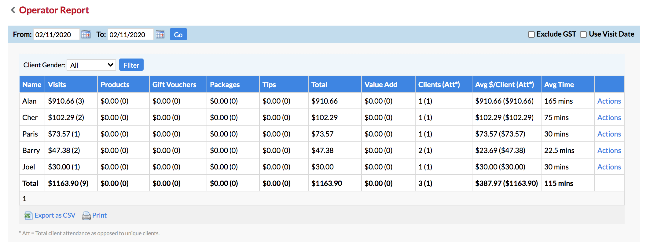This screenshot has height=242, width=646.
Task: Click Paris's visits value $73.57 (1)
Action: (64, 134)
